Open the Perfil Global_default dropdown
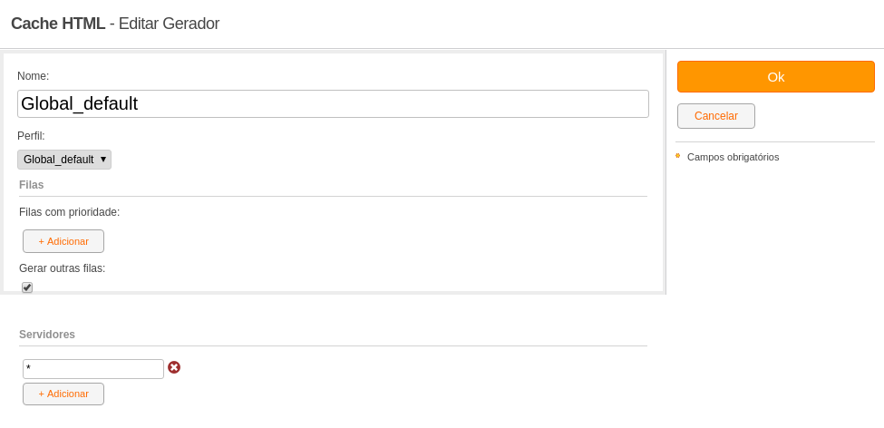 click(x=64, y=160)
